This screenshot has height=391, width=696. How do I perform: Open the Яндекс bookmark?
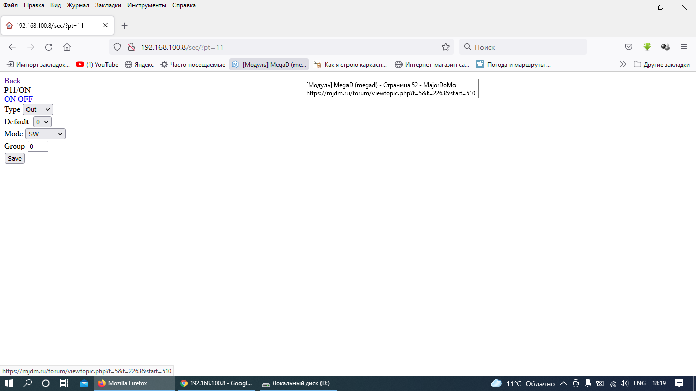point(139,65)
